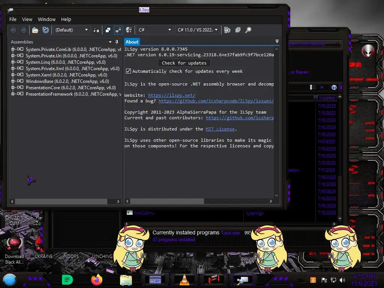Screen dimensions: 384x288
Task: Expand the PresentationCore node
Action: [13, 87]
